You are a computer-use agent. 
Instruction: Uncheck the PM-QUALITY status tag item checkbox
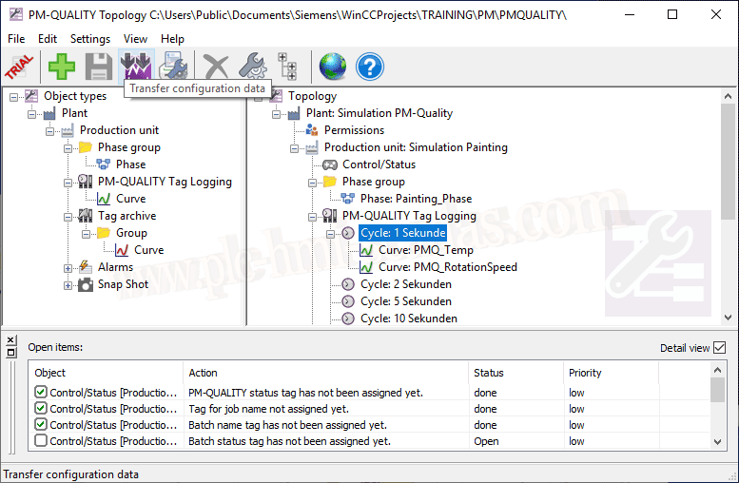(x=41, y=393)
